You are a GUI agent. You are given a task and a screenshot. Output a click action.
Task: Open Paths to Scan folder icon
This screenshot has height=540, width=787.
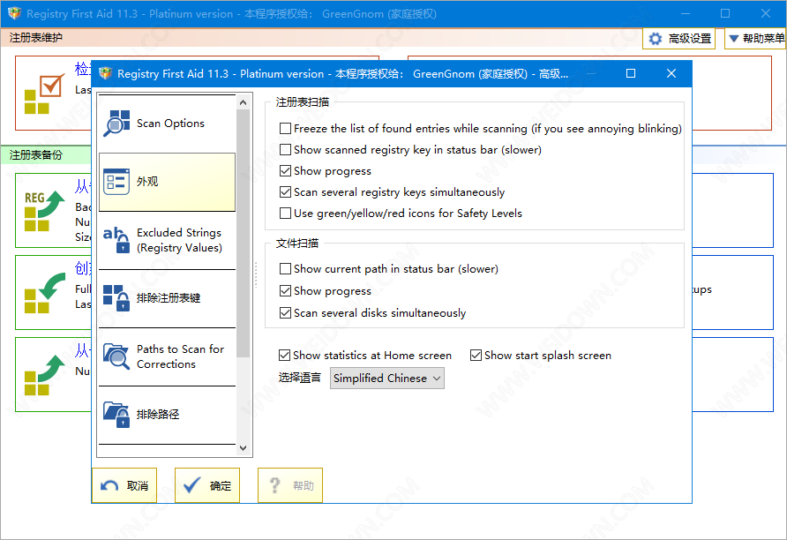pyautogui.click(x=116, y=356)
